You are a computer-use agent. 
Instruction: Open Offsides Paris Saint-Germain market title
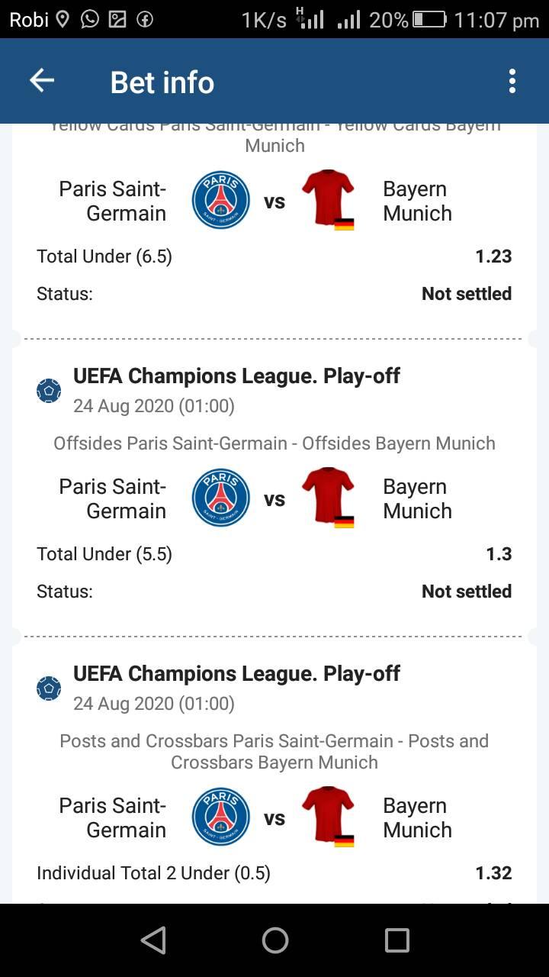(274, 443)
